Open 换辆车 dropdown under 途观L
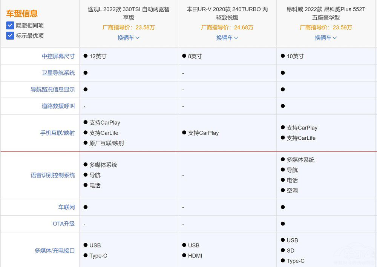Image resolution: width=377 pixels, height=267 pixels. 129,38
